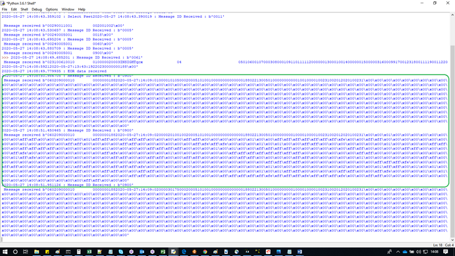Screen dimensions: 455x256
Task: Select the active Python IDLE taskbar icon
Action: click(174, 251)
